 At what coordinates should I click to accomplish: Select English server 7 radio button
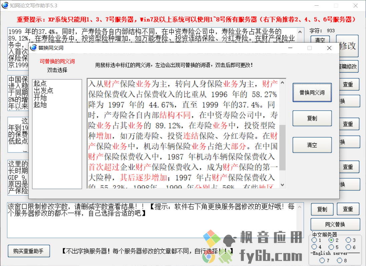coord(322,260)
